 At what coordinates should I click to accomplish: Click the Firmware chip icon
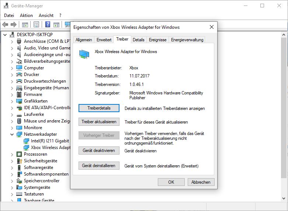[x=19, y=94]
